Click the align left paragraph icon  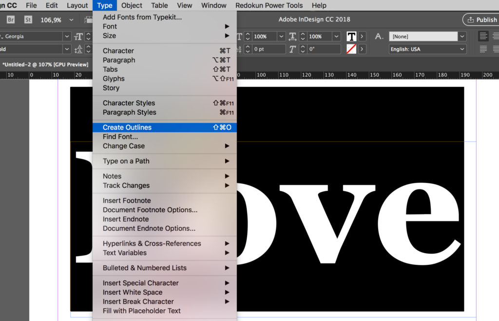483,37
